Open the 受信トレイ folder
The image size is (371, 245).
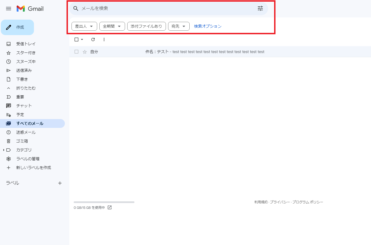(26, 44)
